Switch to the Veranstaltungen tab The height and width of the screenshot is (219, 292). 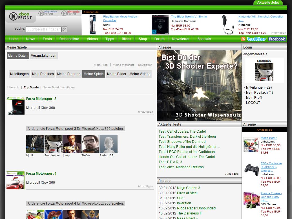coord(44,56)
